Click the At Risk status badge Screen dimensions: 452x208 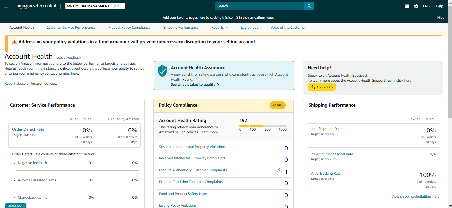[278, 105]
